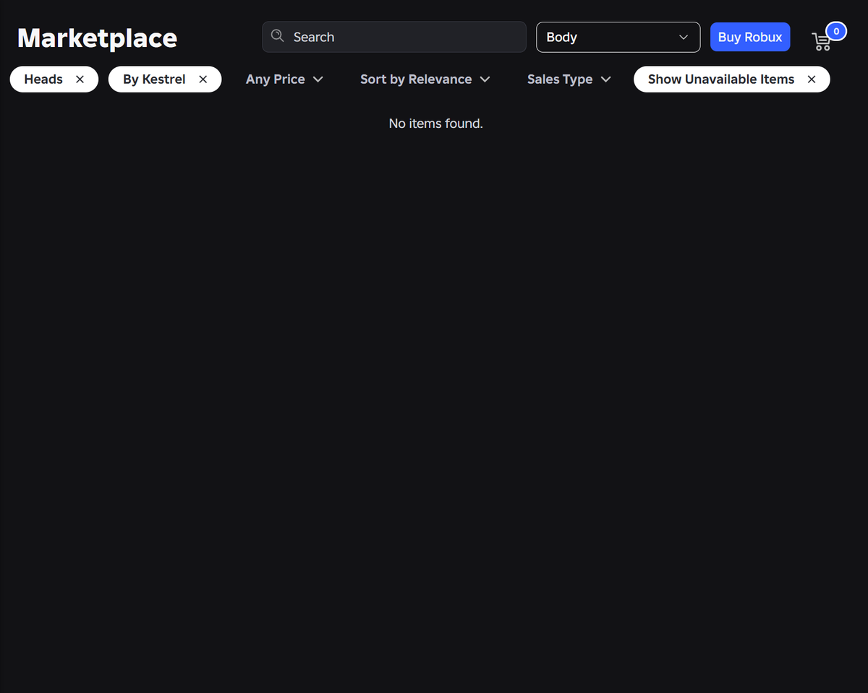Open the shopping cart icon
This screenshot has width=868, height=693.
pyautogui.click(x=821, y=41)
